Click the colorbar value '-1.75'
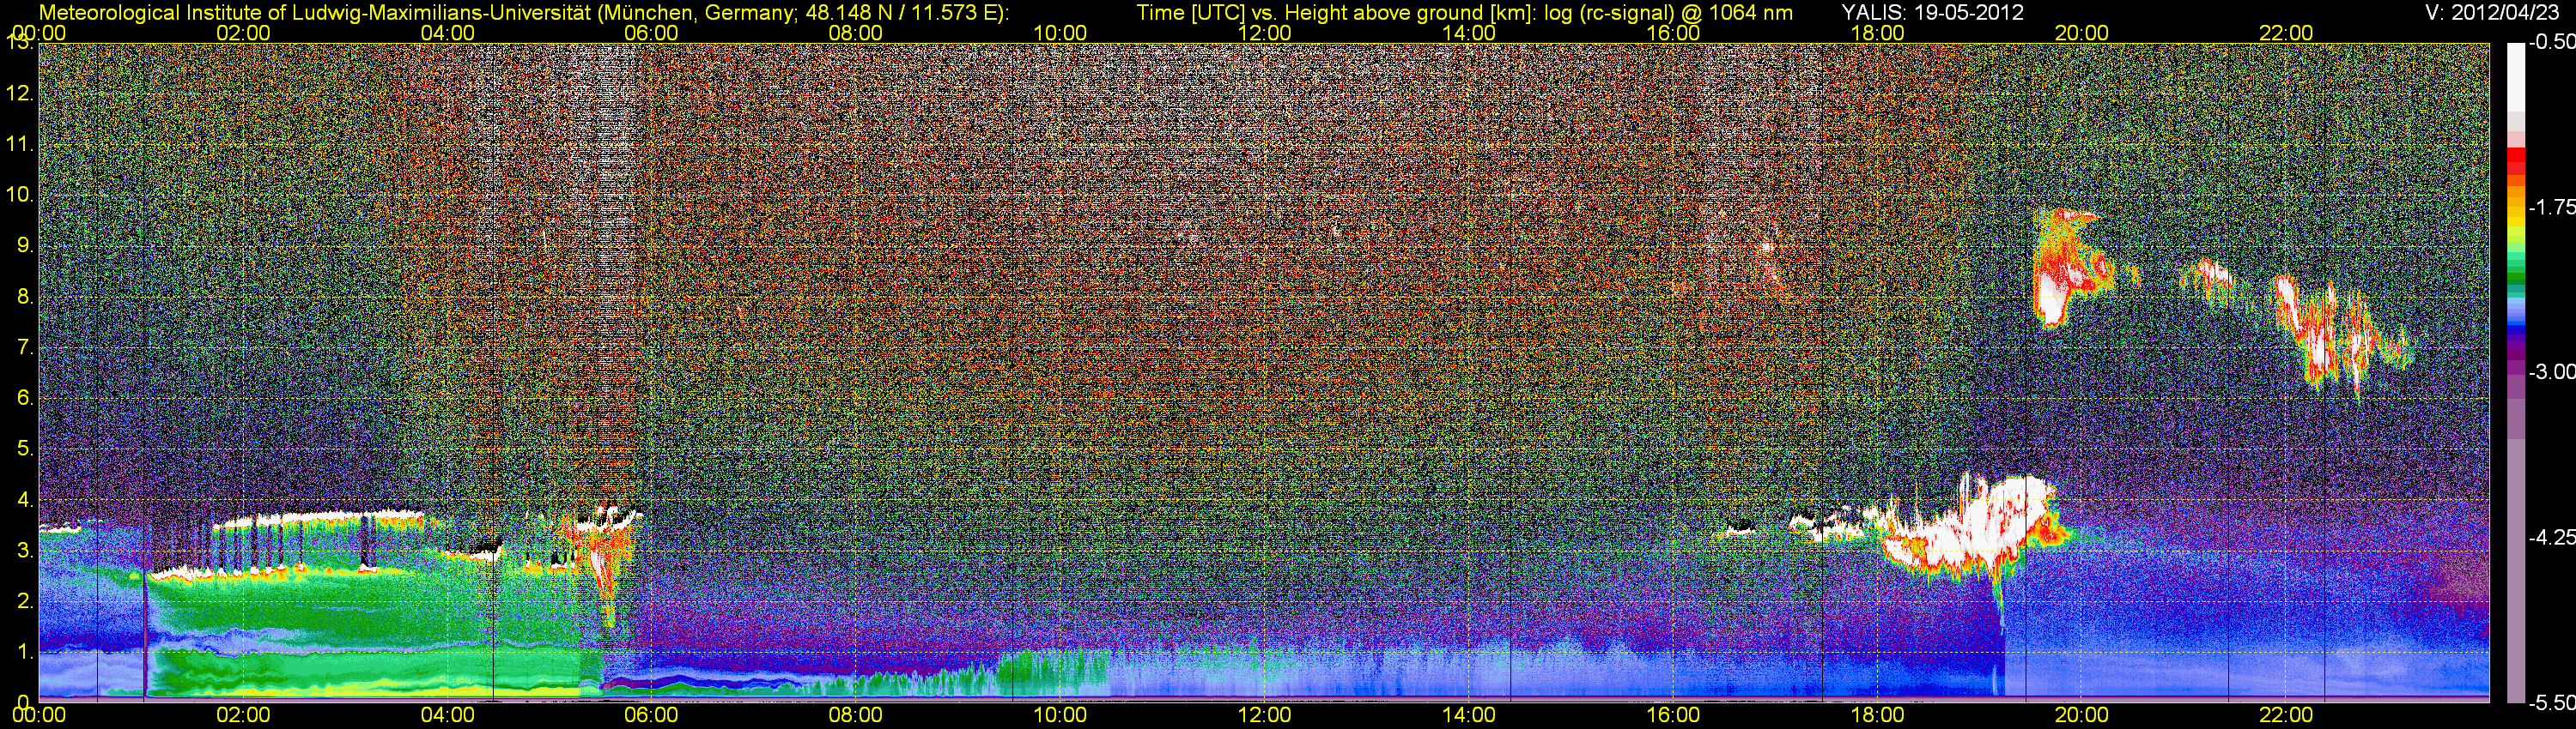The image size is (2576, 729). [x=2551, y=207]
